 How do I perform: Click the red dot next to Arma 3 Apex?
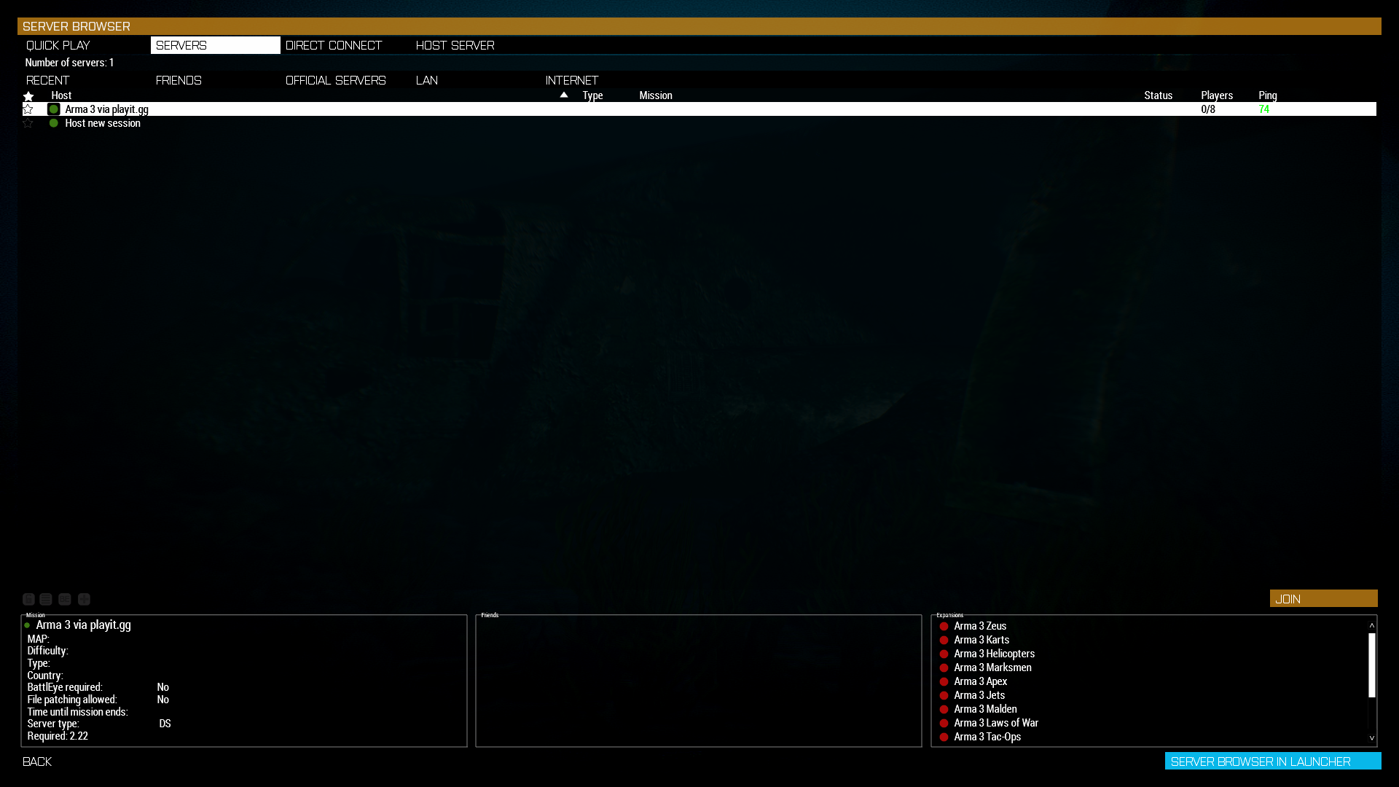(944, 681)
